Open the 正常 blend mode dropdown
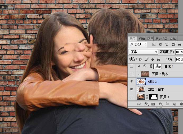The height and width of the screenshot is (134, 183). coord(143,52)
